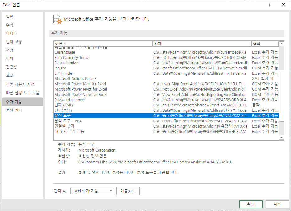Open the 보안 센터 category
Screen dimensions: 291x211
23,110
